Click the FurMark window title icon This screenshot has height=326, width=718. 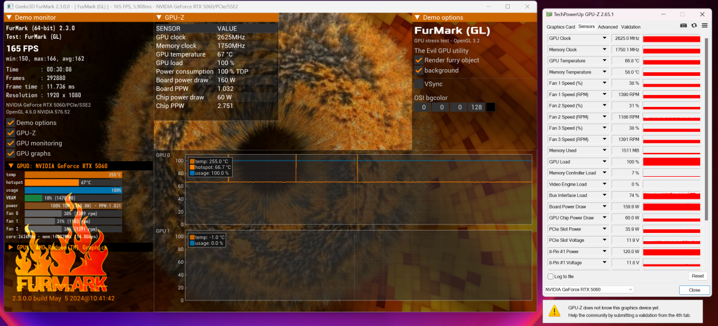pos(11,6)
